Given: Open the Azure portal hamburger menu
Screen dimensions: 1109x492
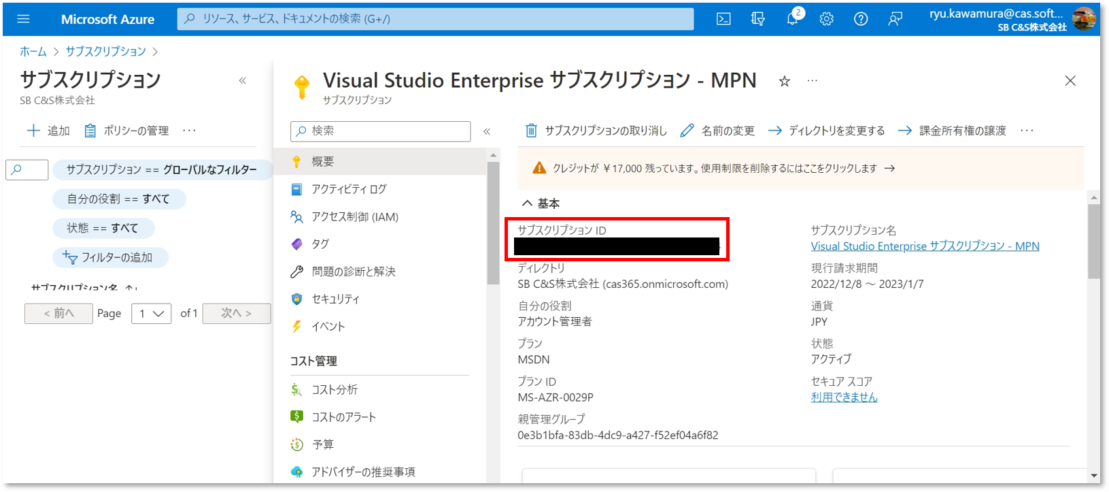Looking at the screenshot, I should point(23,19).
